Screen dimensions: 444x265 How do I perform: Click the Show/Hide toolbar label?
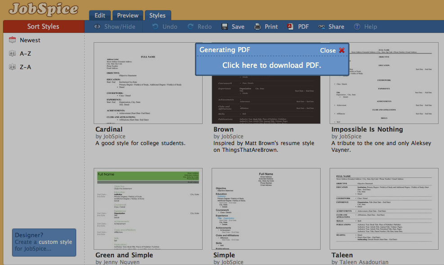click(x=120, y=26)
